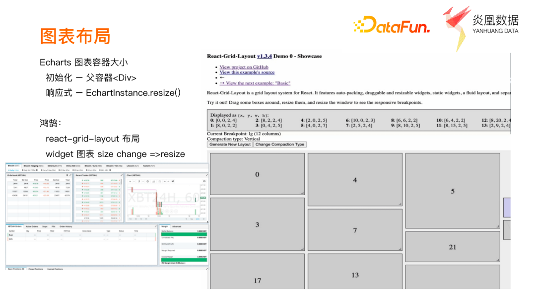Screen dimensions: 536x298
Task: Click the Wallet Balance green bar
Action: (x=184, y=234)
